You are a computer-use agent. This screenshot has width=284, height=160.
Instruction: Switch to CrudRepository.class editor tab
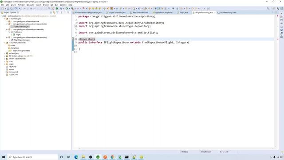tap(227, 12)
